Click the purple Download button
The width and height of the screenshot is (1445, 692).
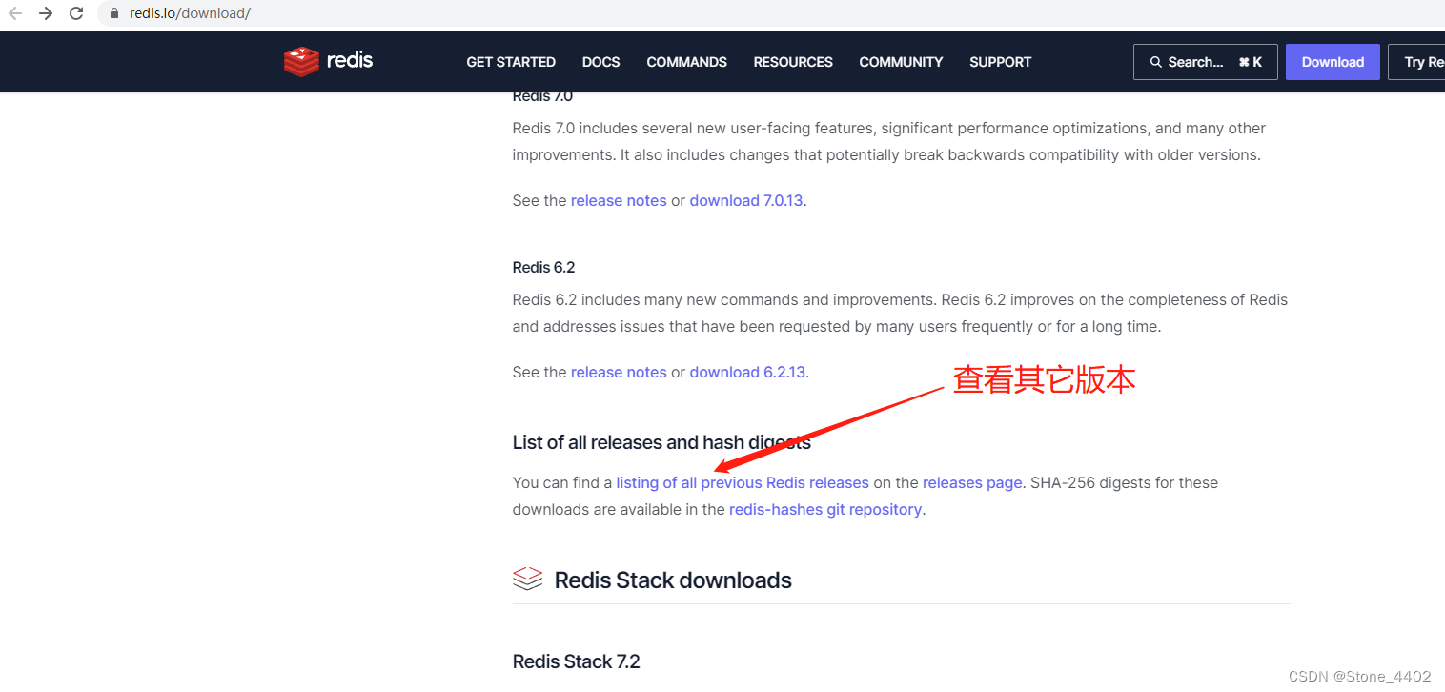(x=1333, y=62)
